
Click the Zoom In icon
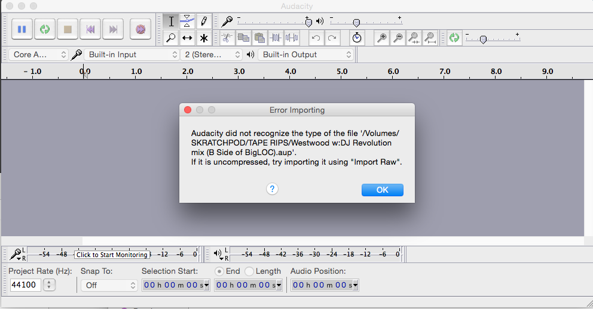(x=382, y=38)
